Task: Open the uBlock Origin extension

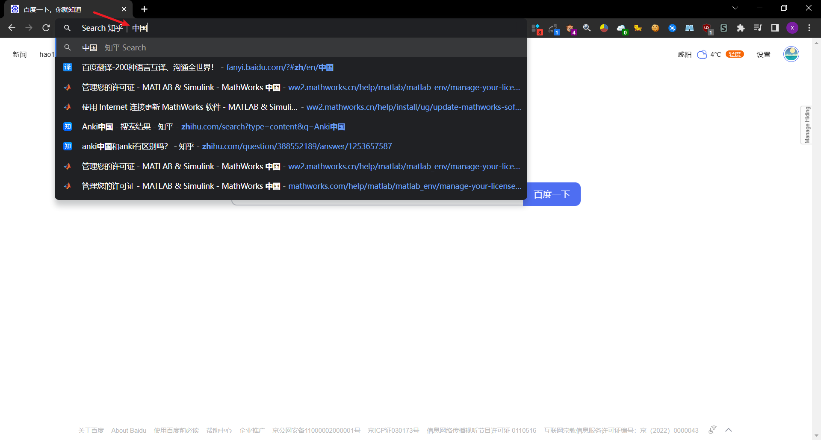Action: 707,29
